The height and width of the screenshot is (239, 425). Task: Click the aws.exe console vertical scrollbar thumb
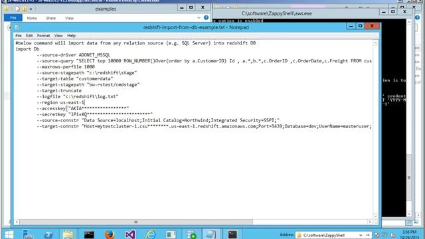pos(409,177)
